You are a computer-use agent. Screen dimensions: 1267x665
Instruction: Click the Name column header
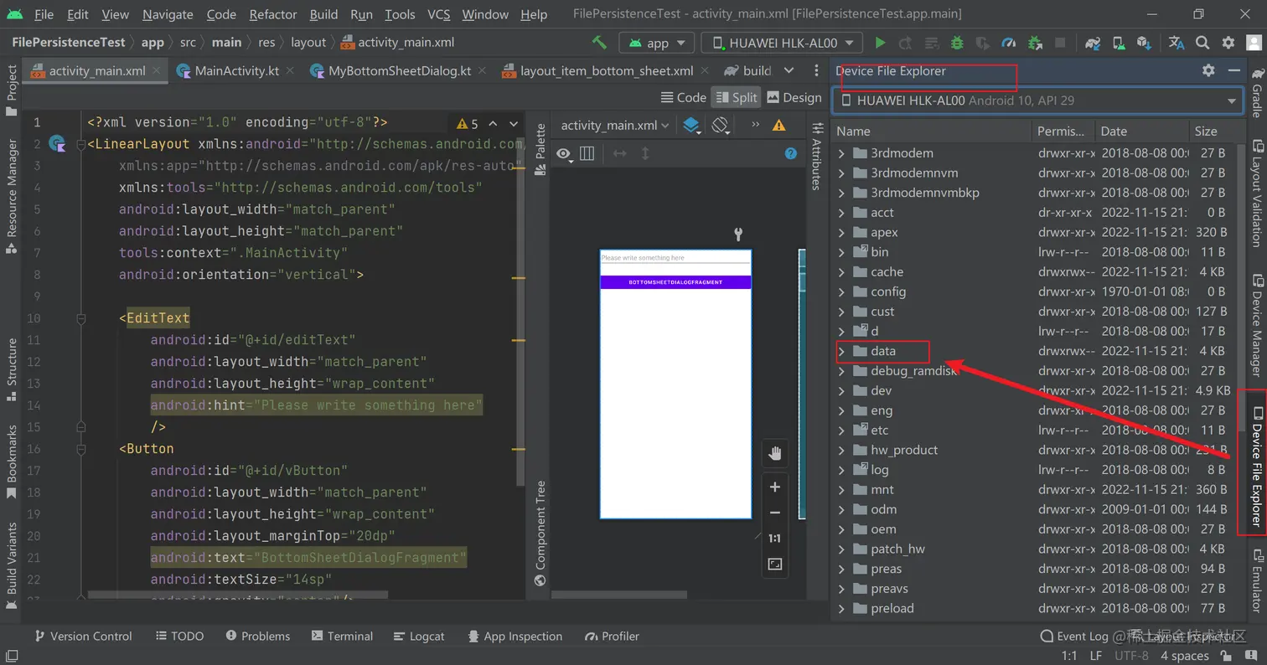point(933,131)
